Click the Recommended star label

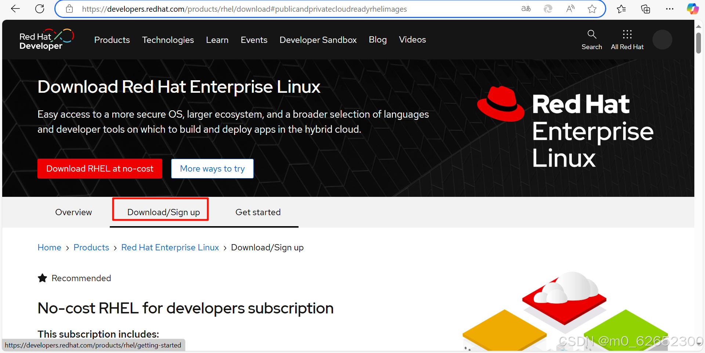[74, 278]
